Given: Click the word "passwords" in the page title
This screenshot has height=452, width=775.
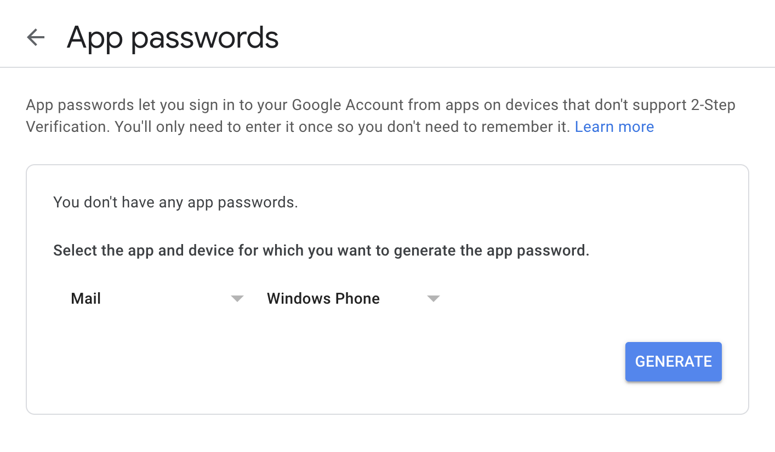Looking at the screenshot, I should [x=205, y=38].
